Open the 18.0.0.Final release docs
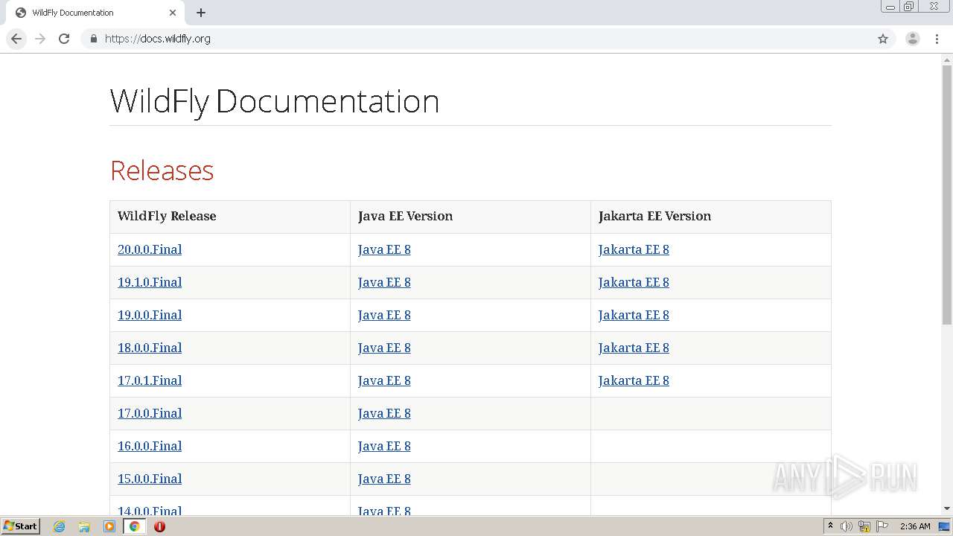 pos(150,348)
